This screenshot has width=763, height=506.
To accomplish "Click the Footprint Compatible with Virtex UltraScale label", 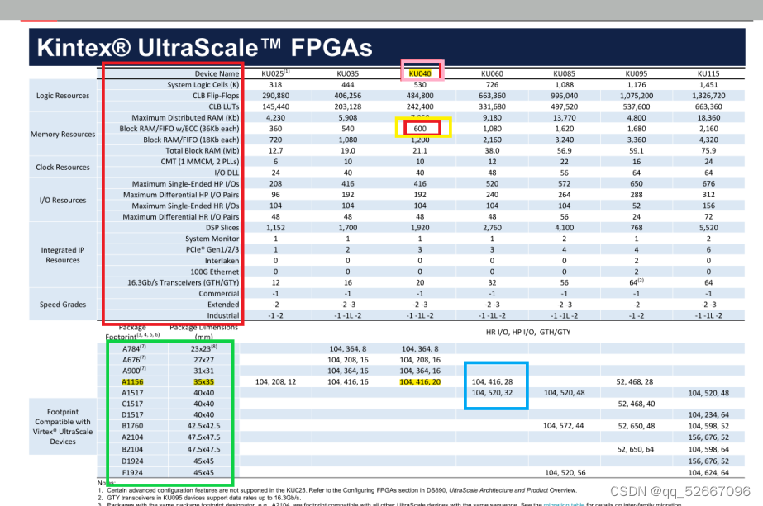I will point(62,427).
